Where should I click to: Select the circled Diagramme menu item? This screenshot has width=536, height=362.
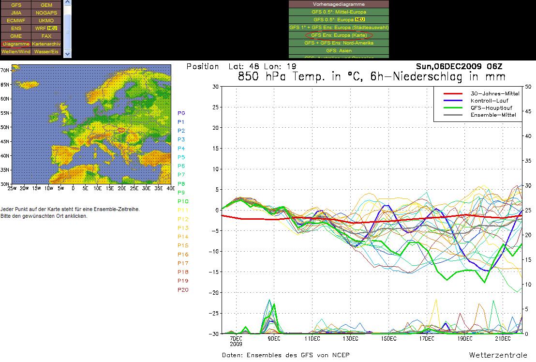[16, 44]
